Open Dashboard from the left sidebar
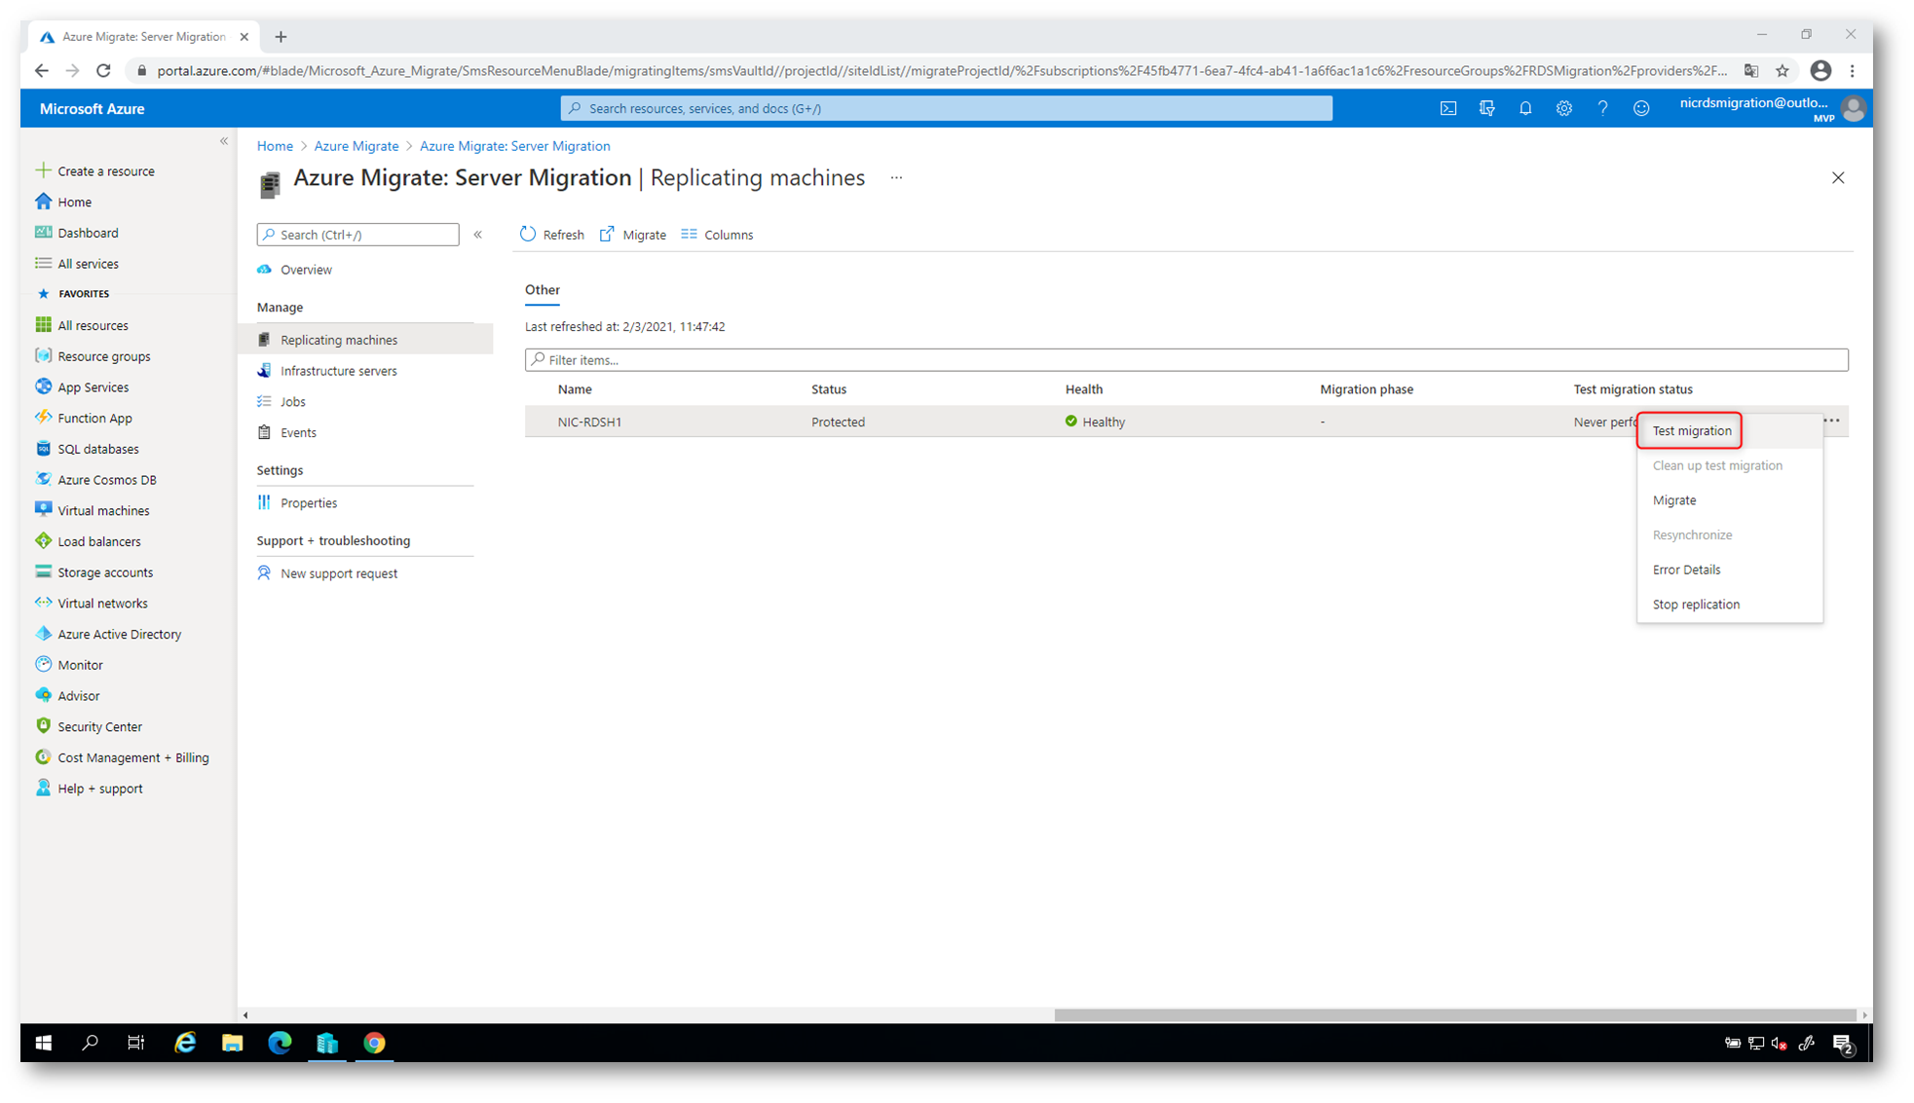This screenshot has width=1914, height=1103. point(88,233)
